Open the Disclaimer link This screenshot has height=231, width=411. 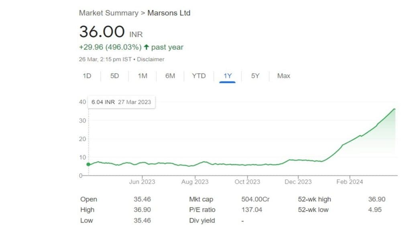pyautogui.click(x=152, y=59)
